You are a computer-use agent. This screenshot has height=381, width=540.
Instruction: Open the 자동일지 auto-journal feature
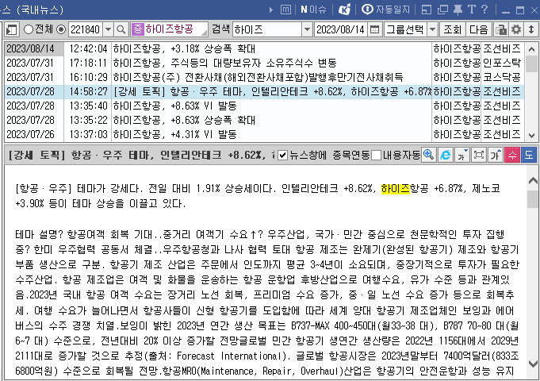[x=385, y=10]
